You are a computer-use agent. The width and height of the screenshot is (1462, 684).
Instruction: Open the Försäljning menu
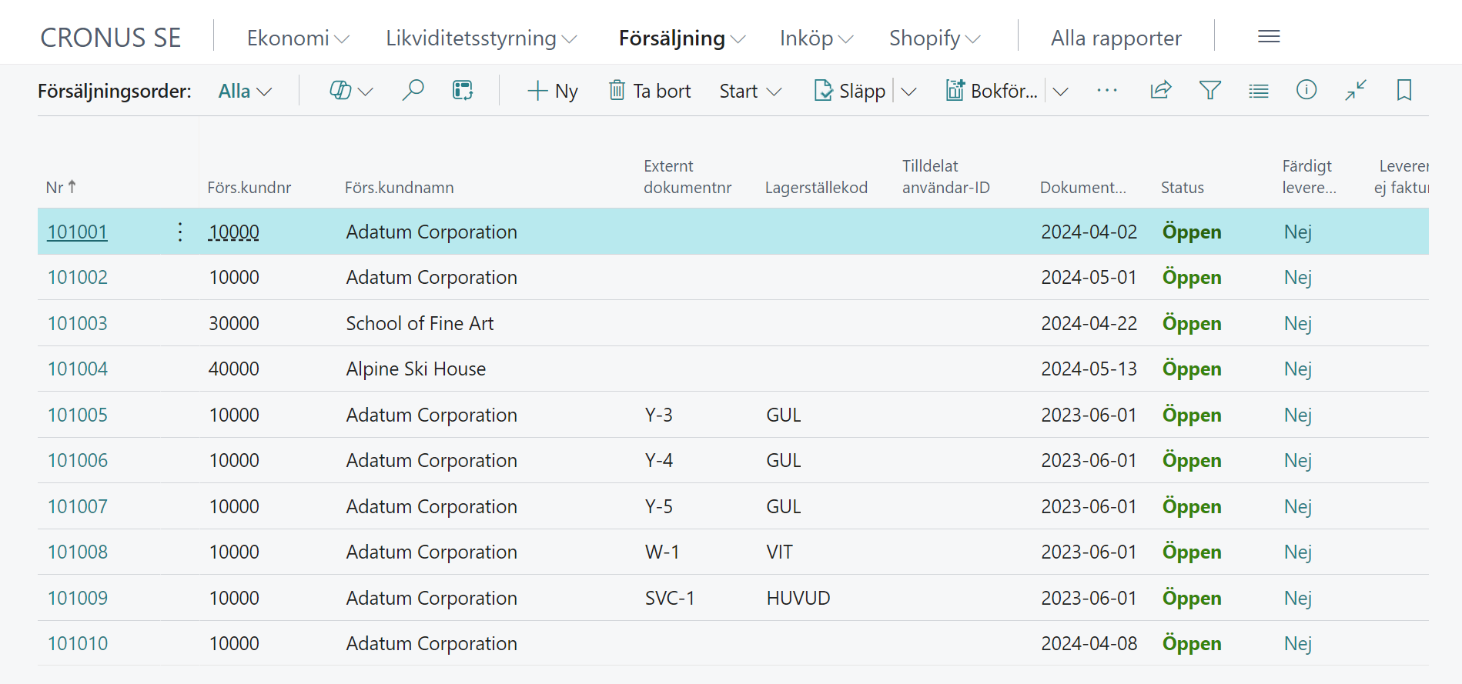(x=681, y=38)
